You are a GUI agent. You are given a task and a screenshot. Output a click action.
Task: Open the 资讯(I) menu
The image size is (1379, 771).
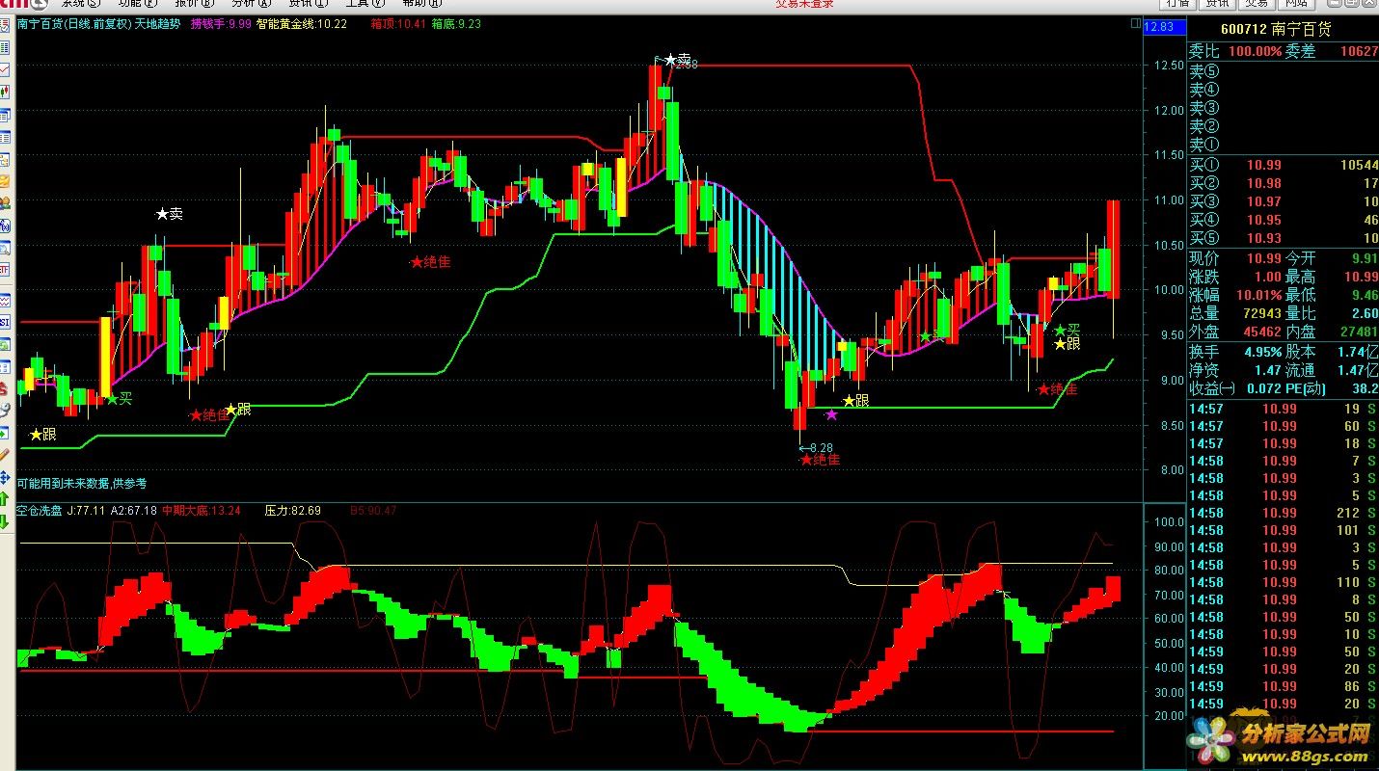308,4
